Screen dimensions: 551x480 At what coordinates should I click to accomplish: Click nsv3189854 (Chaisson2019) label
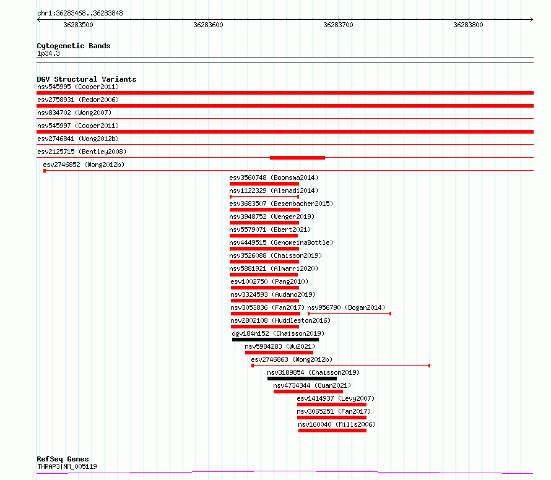(x=313, y=372)
